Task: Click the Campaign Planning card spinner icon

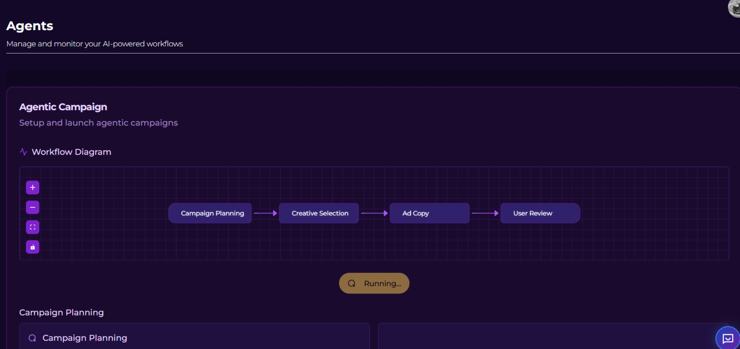Action: [x=32, y=338]
